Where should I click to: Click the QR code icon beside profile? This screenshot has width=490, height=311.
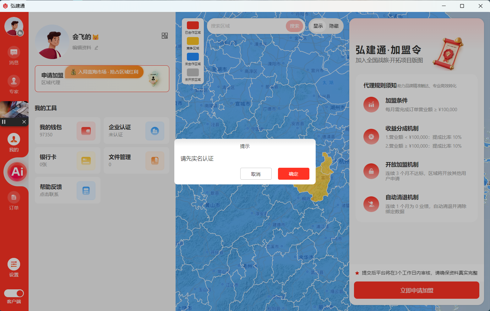click(x=165, y=36)
